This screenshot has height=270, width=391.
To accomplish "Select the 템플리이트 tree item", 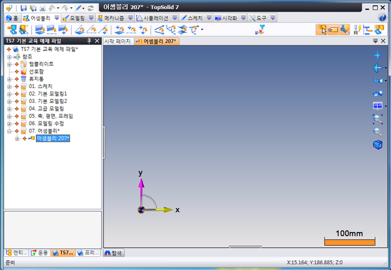I will (x=42, y=64).
